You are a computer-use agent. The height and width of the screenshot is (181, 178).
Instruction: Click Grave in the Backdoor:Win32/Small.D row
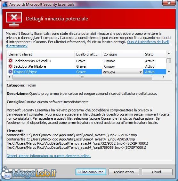point(81,61)
